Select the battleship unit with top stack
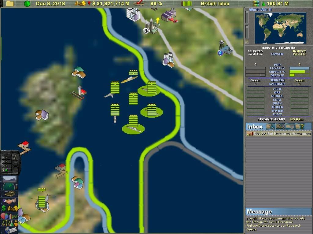 pos(129,80)
